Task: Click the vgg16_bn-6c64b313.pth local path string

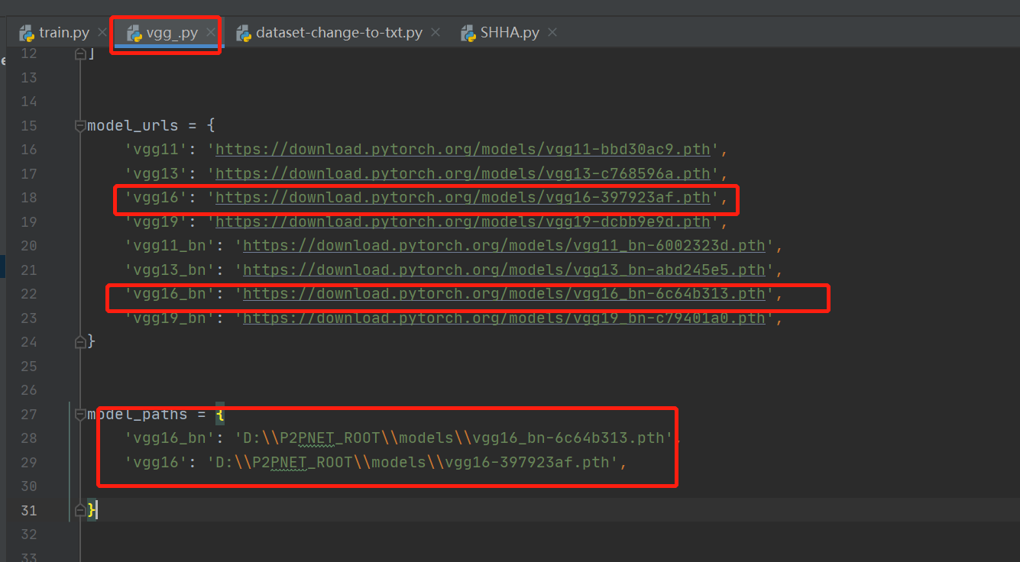Action: 454,438
